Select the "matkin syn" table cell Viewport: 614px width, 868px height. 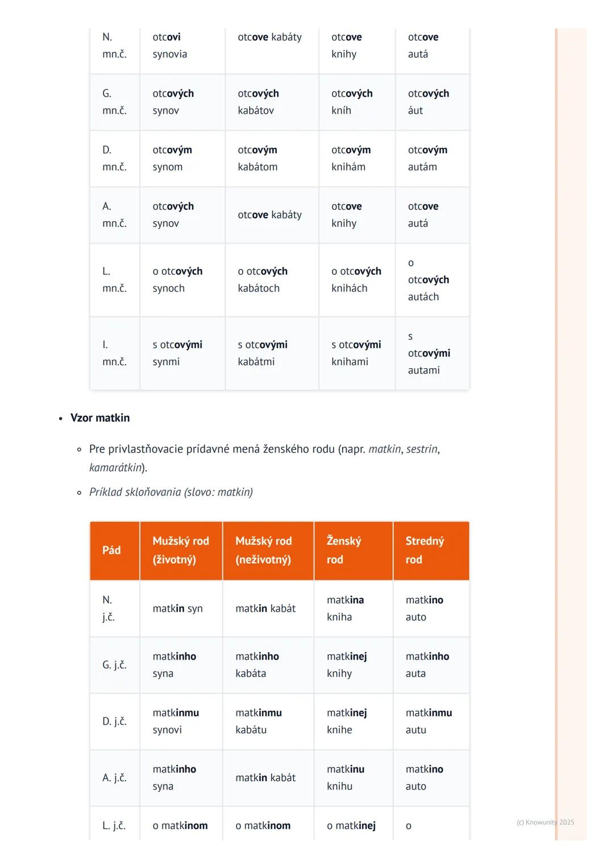click(178, 608)
